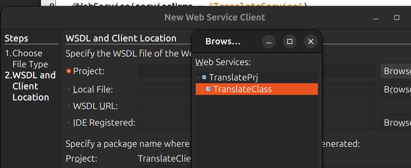Select the Project radio button
Image resolution: width=411 pixels, height=168 pixels.
click(69, 71)
